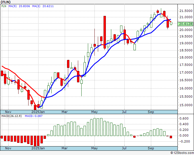Click Jul on the MACD panel date axis

click(x=124, y=148)
